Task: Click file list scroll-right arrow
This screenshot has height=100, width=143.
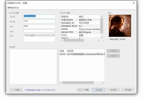Action: click(103, 83)
